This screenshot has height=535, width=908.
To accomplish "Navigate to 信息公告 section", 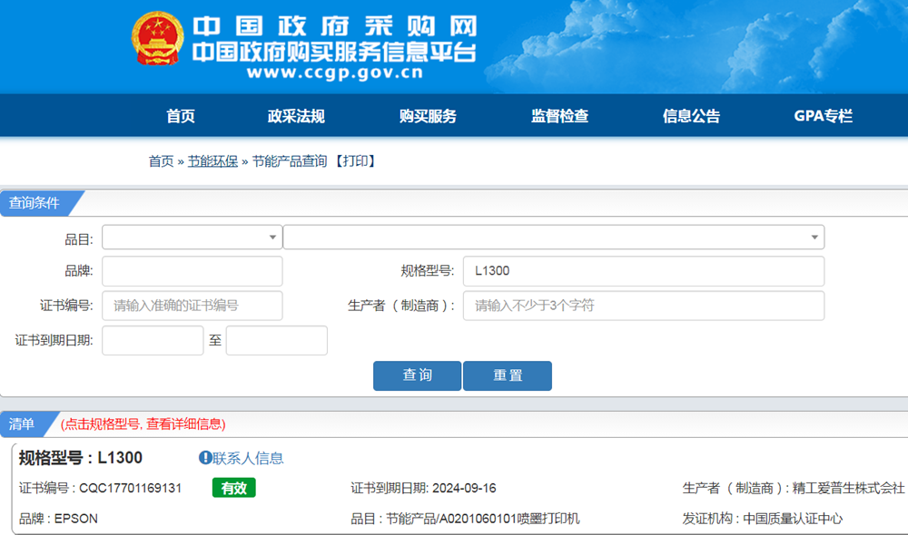I will click(x=691, y=116).
